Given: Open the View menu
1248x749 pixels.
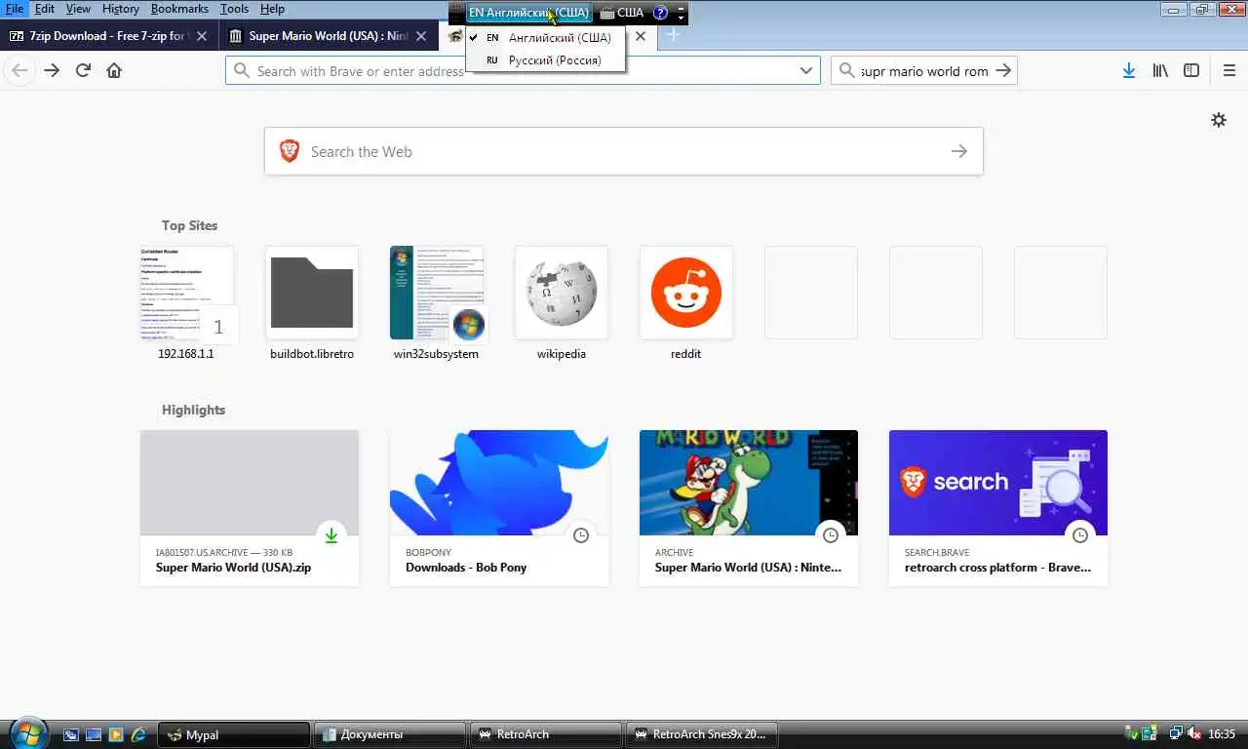Looking at the screenshot, I should 78,9.
